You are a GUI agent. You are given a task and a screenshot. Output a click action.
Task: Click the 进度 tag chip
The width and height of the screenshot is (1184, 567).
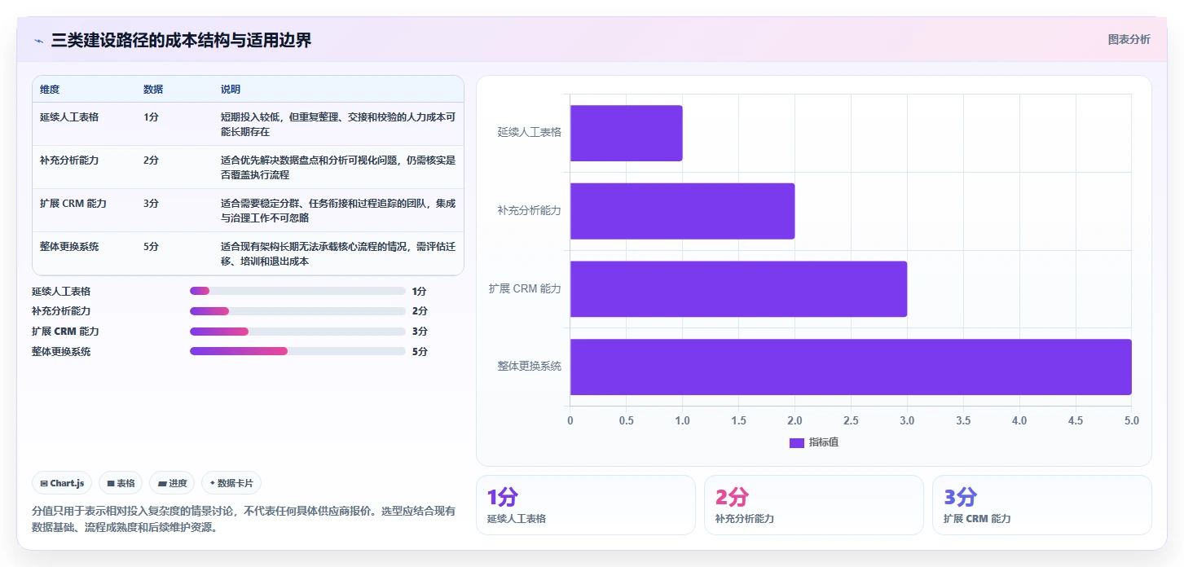[x=172, y=483]
